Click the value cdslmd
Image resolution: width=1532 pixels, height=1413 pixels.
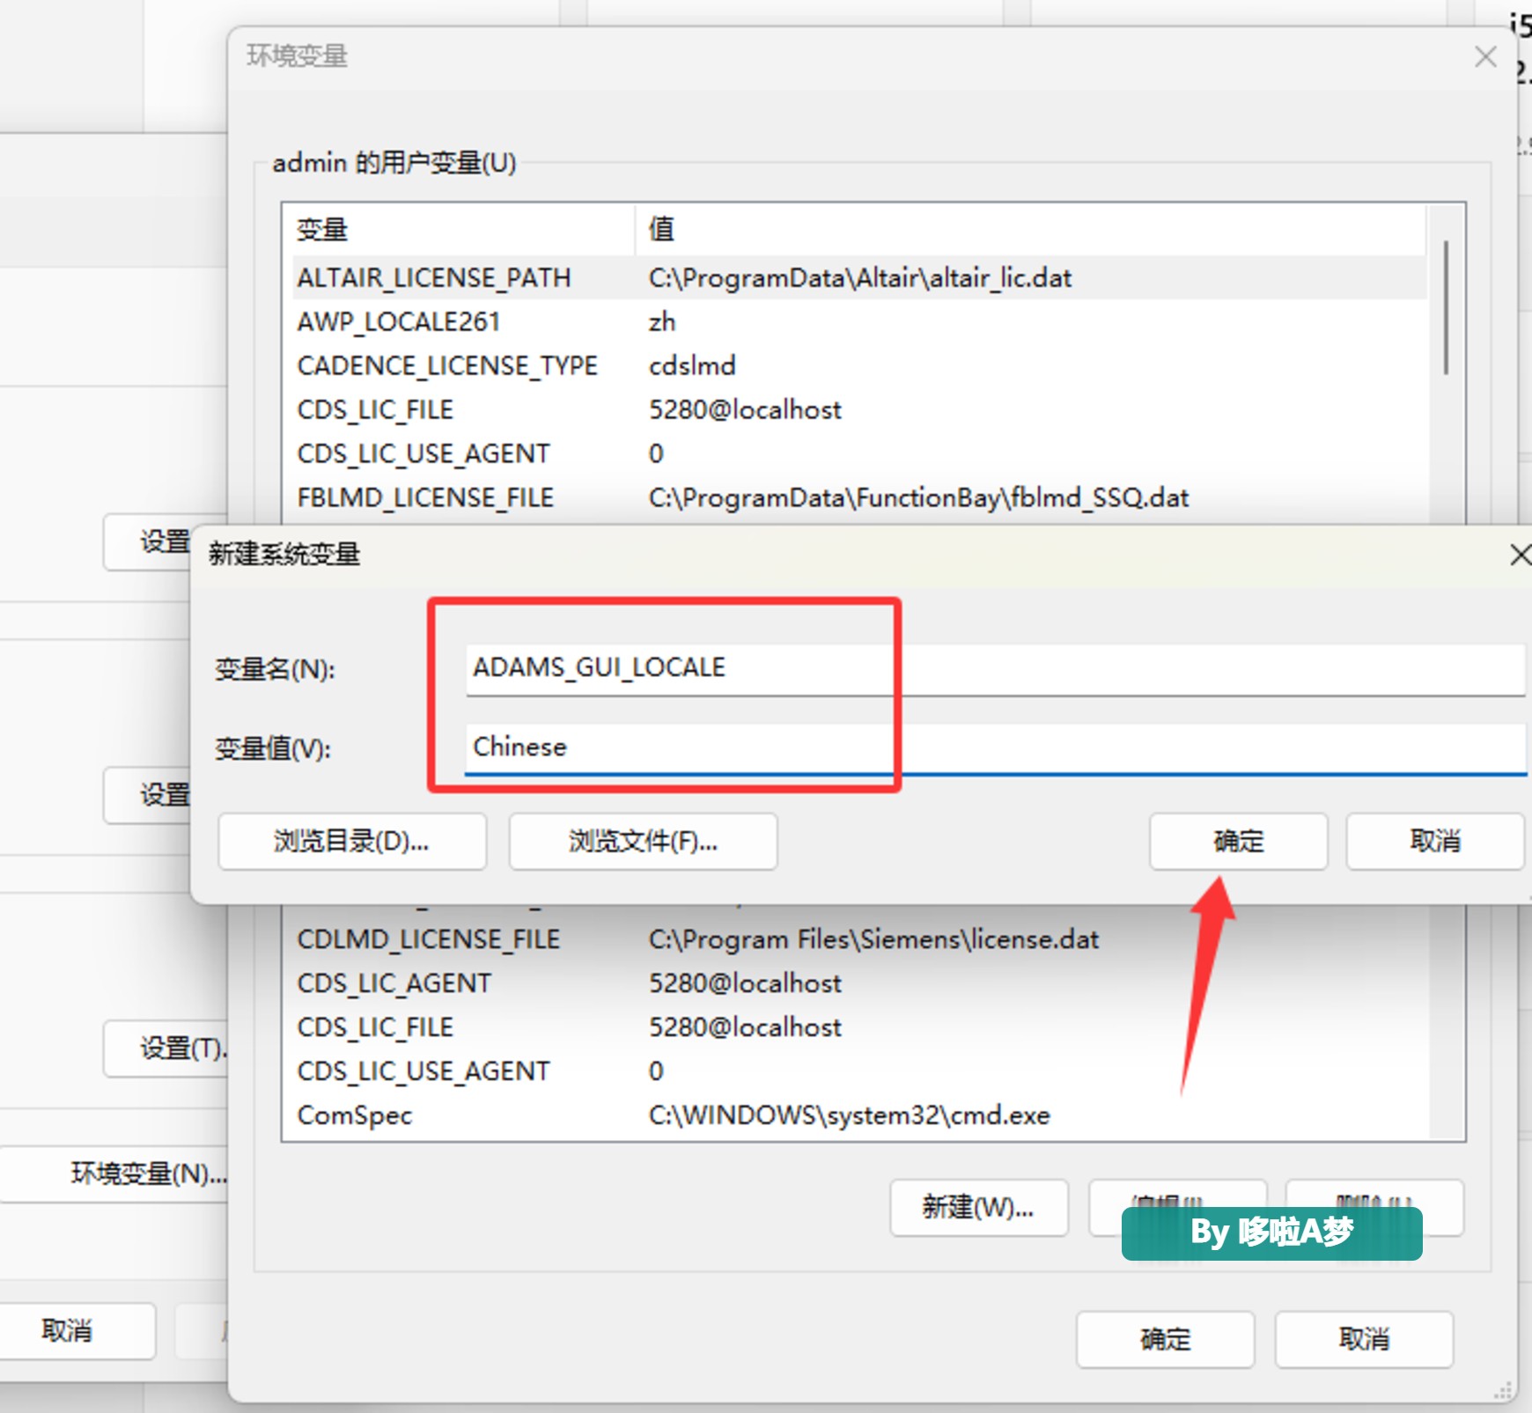pyautogui.click(x=692, y=366)
